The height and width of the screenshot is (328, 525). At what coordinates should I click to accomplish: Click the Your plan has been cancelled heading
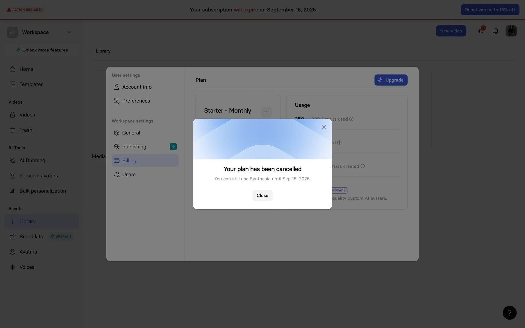pos(262,169)
